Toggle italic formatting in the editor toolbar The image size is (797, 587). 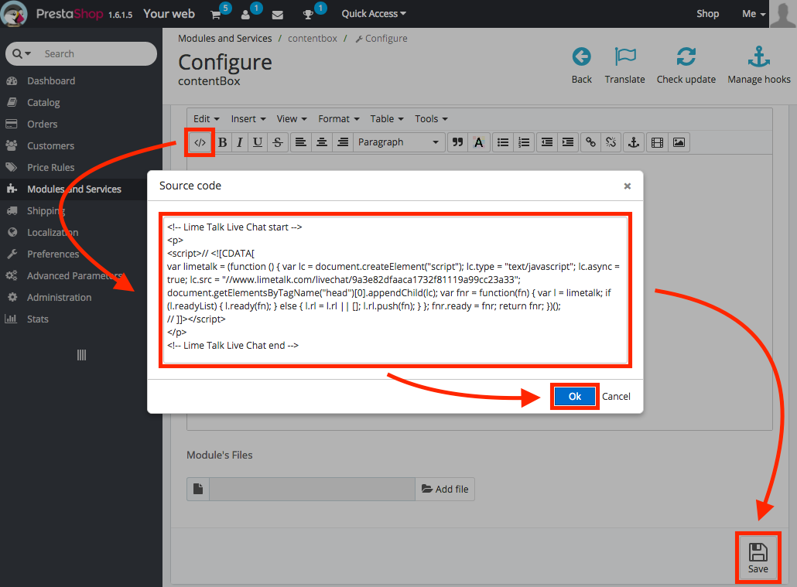coord(239,142)
